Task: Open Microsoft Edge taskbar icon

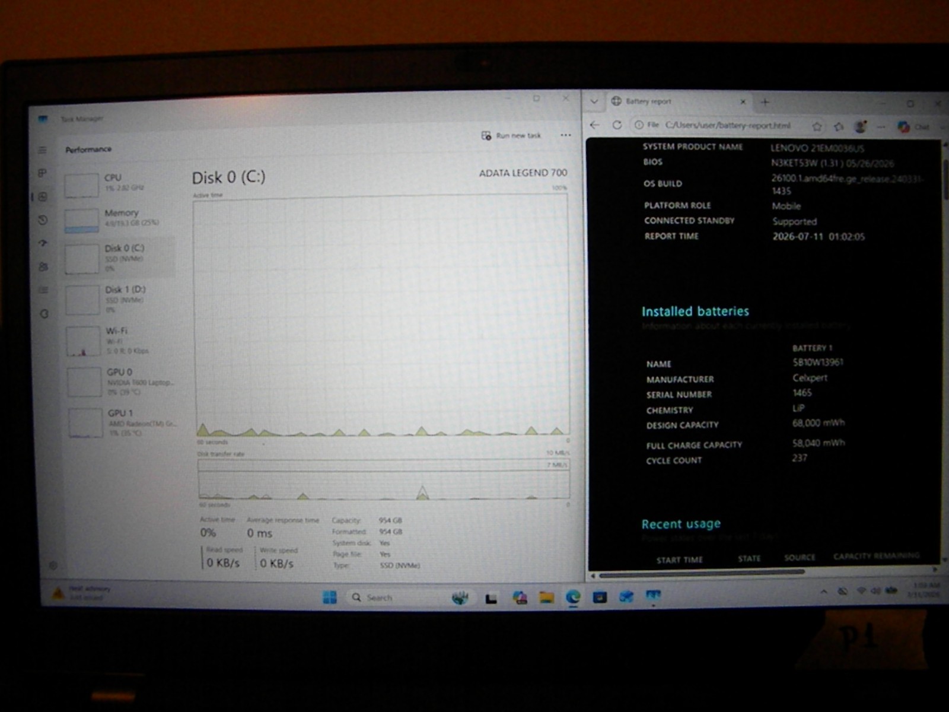Action: pyautogui.click(x=572, y=597)
